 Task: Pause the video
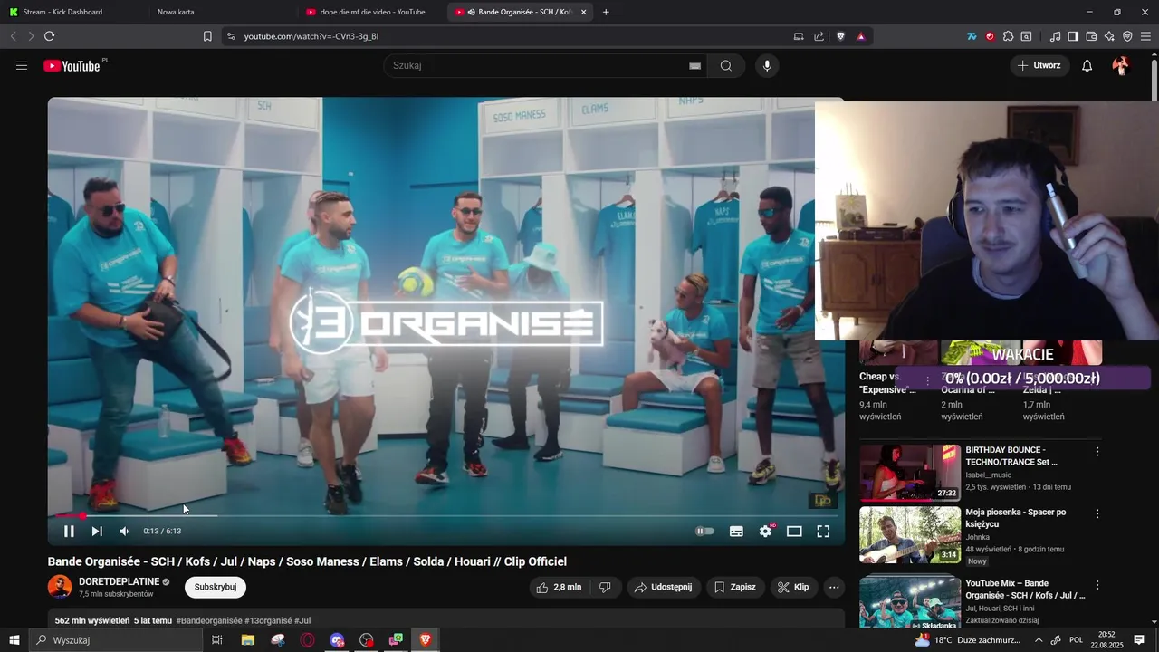[x=69, y=532]
